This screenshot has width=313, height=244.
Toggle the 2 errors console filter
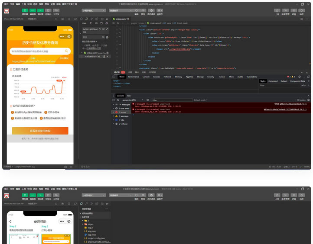click(122, 112)
